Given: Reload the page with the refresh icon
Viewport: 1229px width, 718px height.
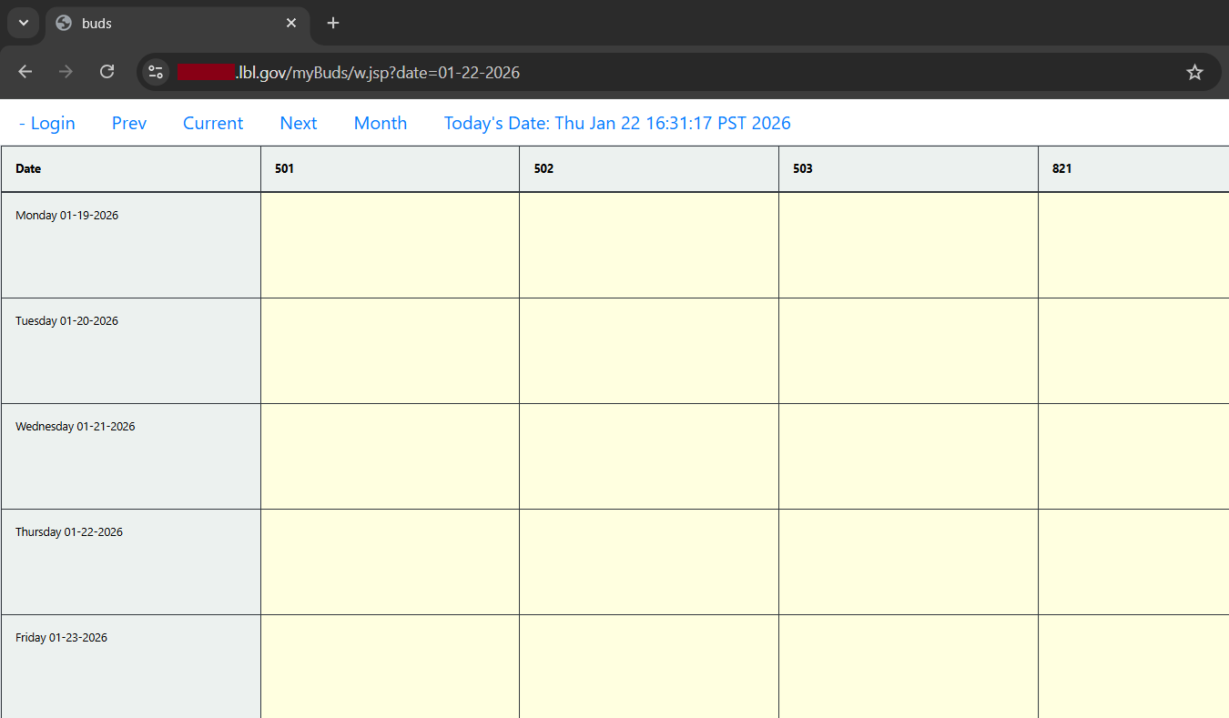Looking at the screenshot, I should 107,72.
